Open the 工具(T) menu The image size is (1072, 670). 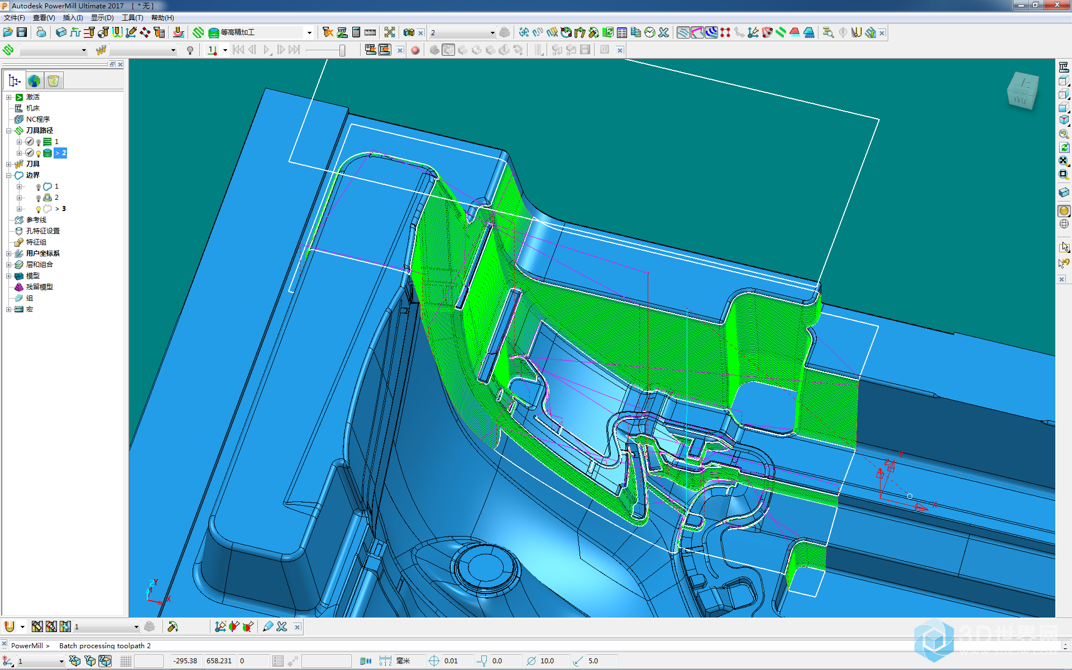(132, 18)
